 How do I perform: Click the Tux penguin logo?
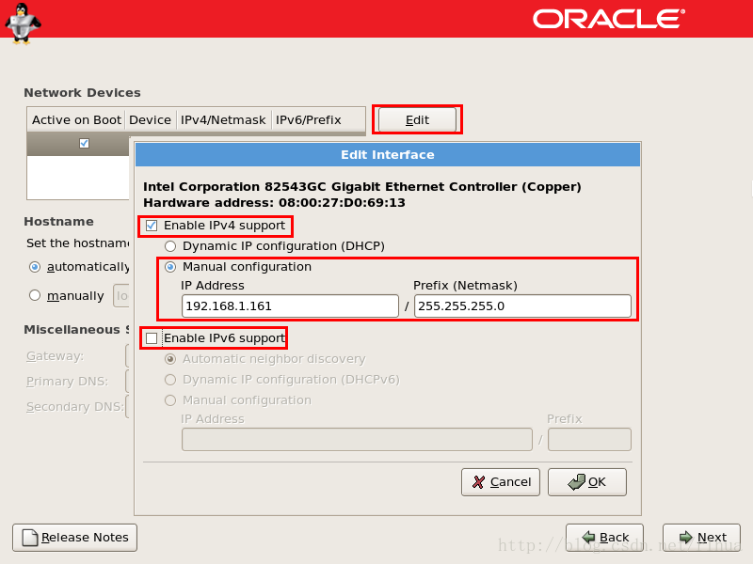[x=23, y=23]
